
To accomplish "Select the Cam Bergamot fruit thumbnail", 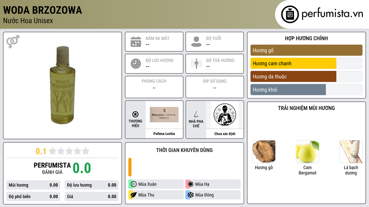I will [x=307, y=152].
